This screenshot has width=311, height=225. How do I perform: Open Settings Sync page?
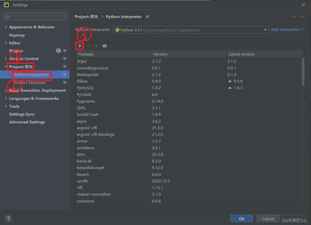22,114
